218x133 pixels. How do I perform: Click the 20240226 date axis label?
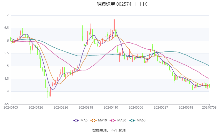pyautogui.click(x=61, y=108)
